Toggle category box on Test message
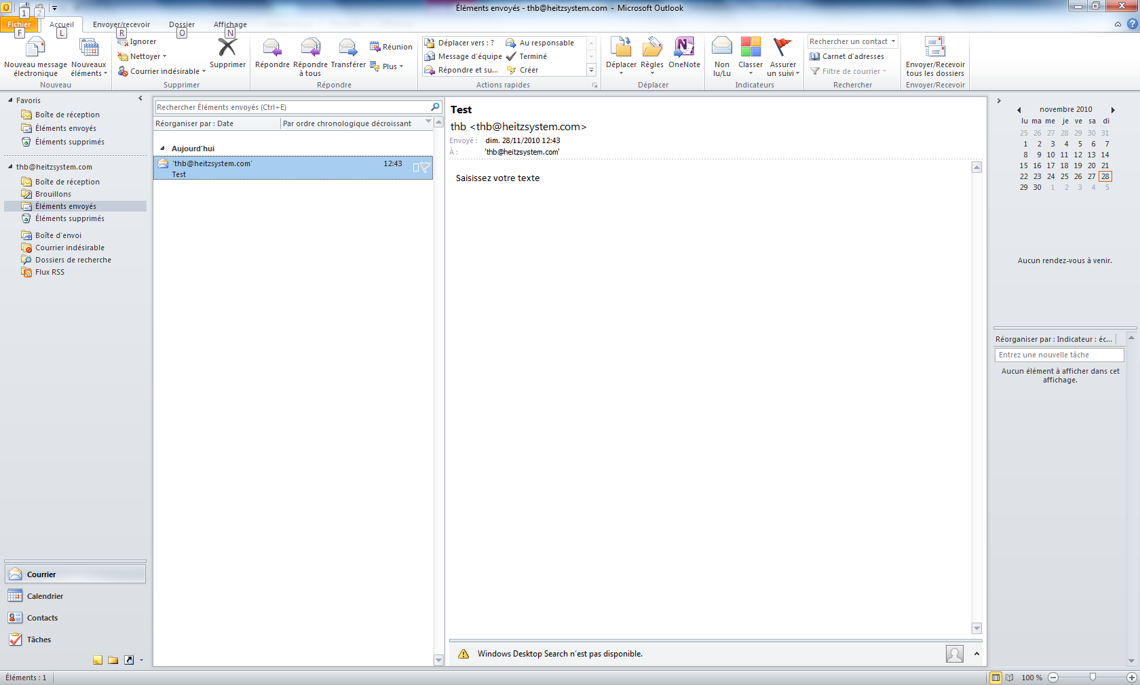This screenshot has width=1140, height=685. 416,168
